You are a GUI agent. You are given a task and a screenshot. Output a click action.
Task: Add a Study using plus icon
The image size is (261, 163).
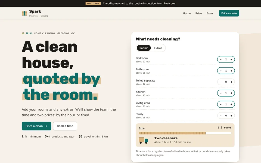click(231, 116)
